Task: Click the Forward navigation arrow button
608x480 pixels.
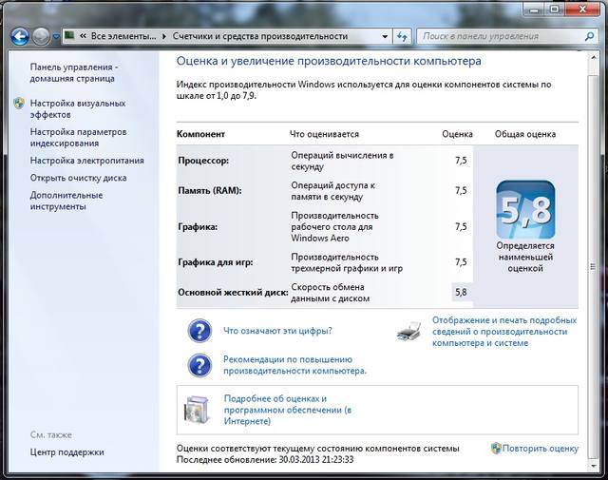Action: (41, 36)
